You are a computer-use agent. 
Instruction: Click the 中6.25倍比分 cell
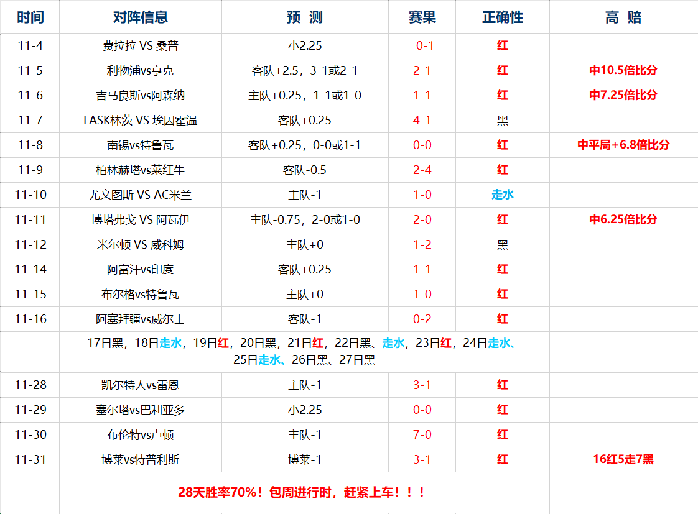623,219
